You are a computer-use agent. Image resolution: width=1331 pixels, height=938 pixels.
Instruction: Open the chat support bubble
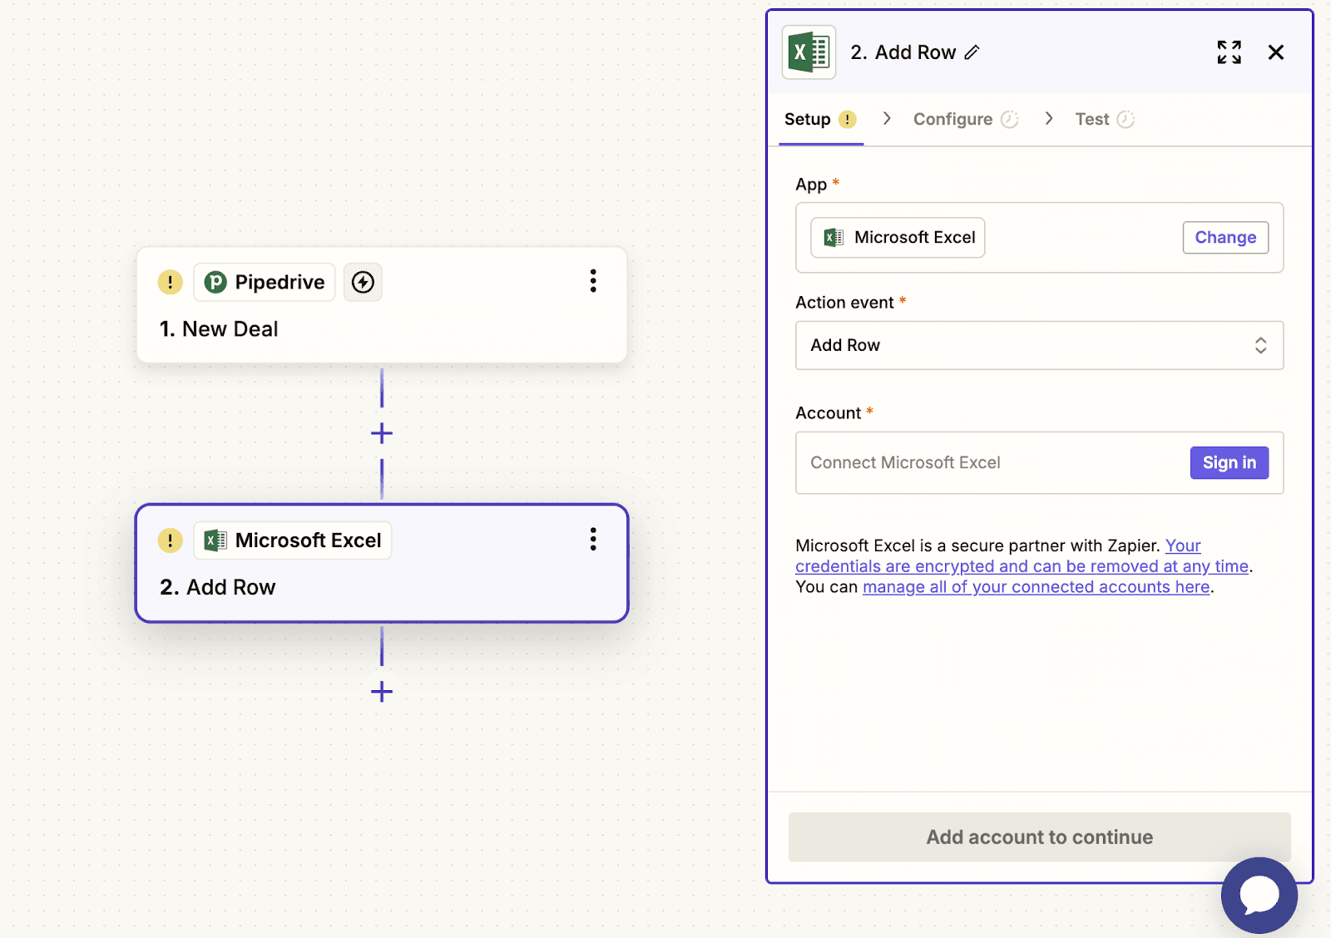point(1259,896)
